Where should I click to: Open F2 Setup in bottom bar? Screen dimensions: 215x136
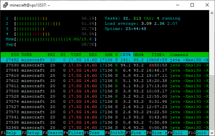[33, 133]
